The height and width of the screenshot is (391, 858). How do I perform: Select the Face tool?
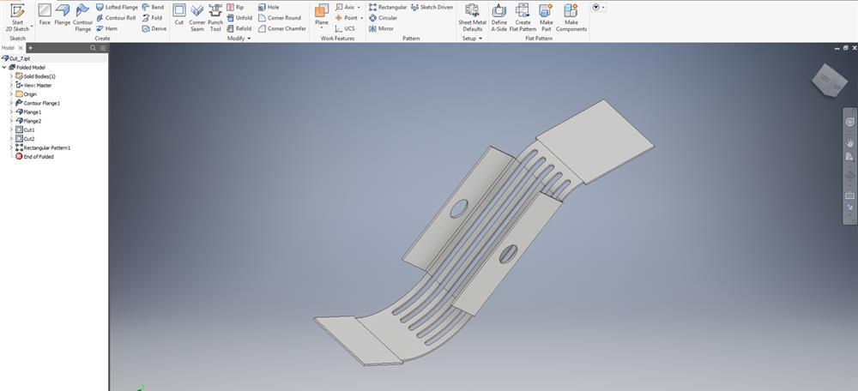pos(45,15)
